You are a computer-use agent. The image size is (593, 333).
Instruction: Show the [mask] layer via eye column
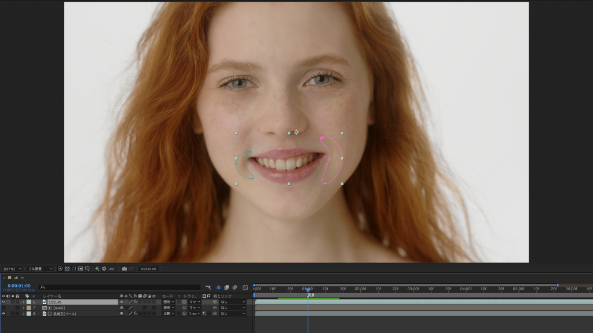[3, 308]
